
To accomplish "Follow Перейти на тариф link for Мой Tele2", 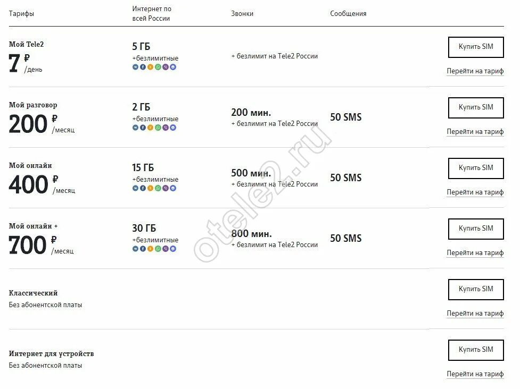I will point(475,71).
